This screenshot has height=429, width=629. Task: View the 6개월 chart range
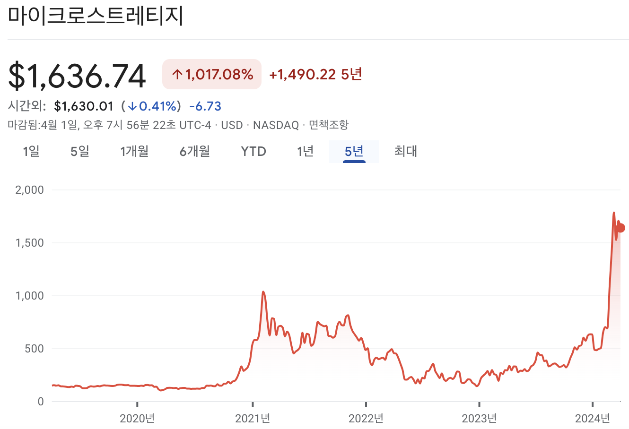pyautogui.click(x=194, y=151)
